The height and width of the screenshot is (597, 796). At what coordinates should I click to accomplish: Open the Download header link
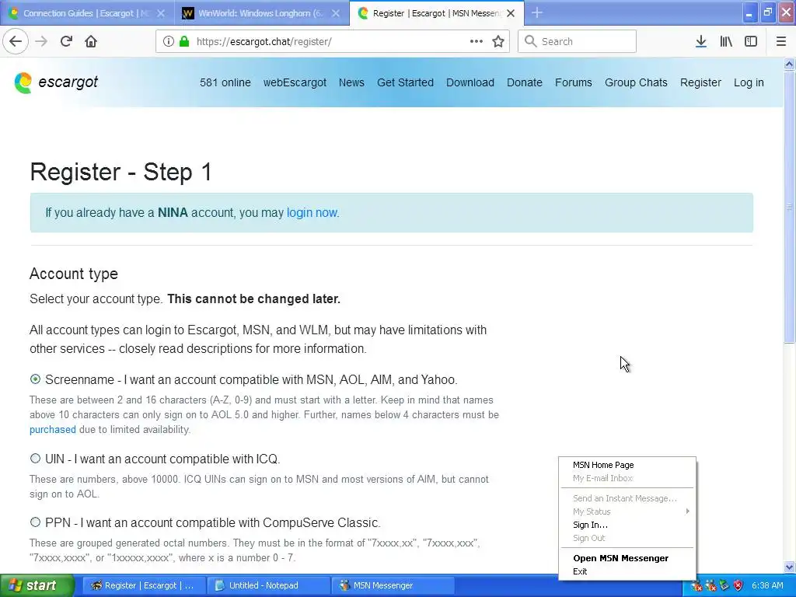(x=470, y=82)
